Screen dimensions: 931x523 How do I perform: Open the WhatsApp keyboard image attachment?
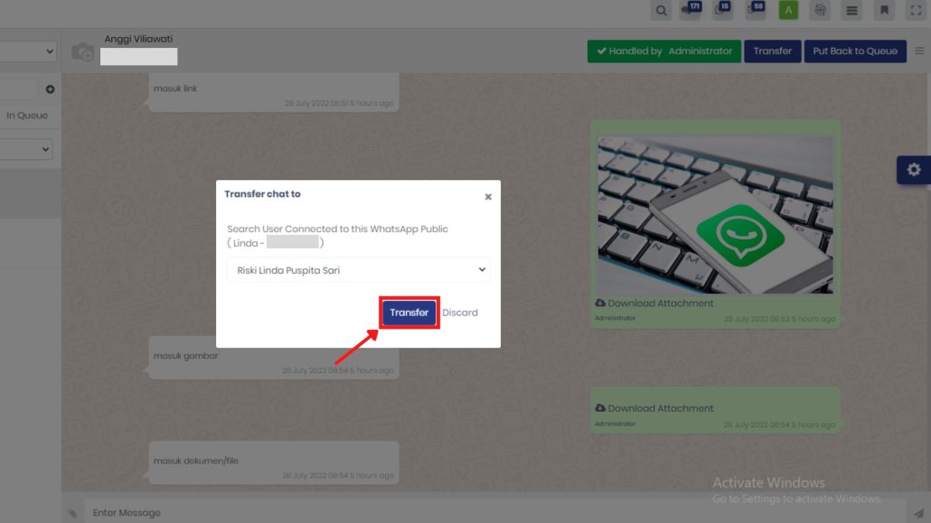715,215
